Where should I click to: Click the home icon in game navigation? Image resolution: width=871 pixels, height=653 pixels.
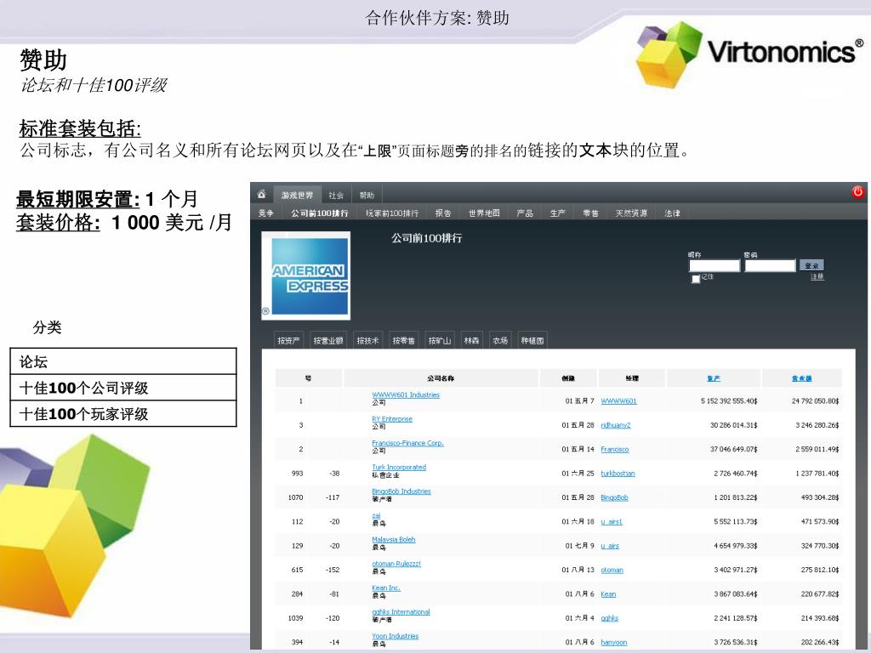[262, 194]
